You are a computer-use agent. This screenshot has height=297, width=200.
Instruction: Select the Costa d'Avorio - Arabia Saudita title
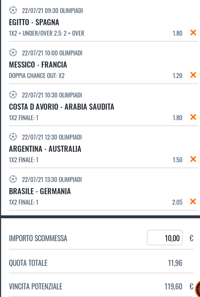point(62,107)
